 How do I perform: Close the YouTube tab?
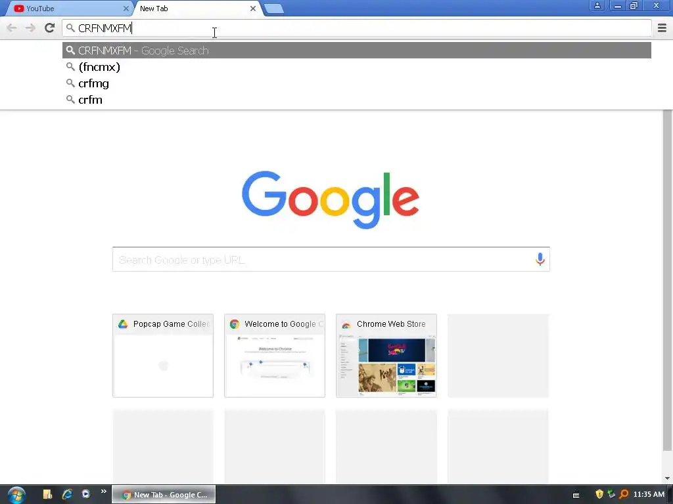click(x=126, y=9)
